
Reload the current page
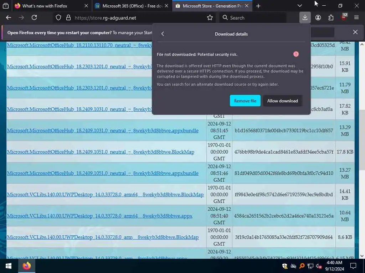point(34,18)
